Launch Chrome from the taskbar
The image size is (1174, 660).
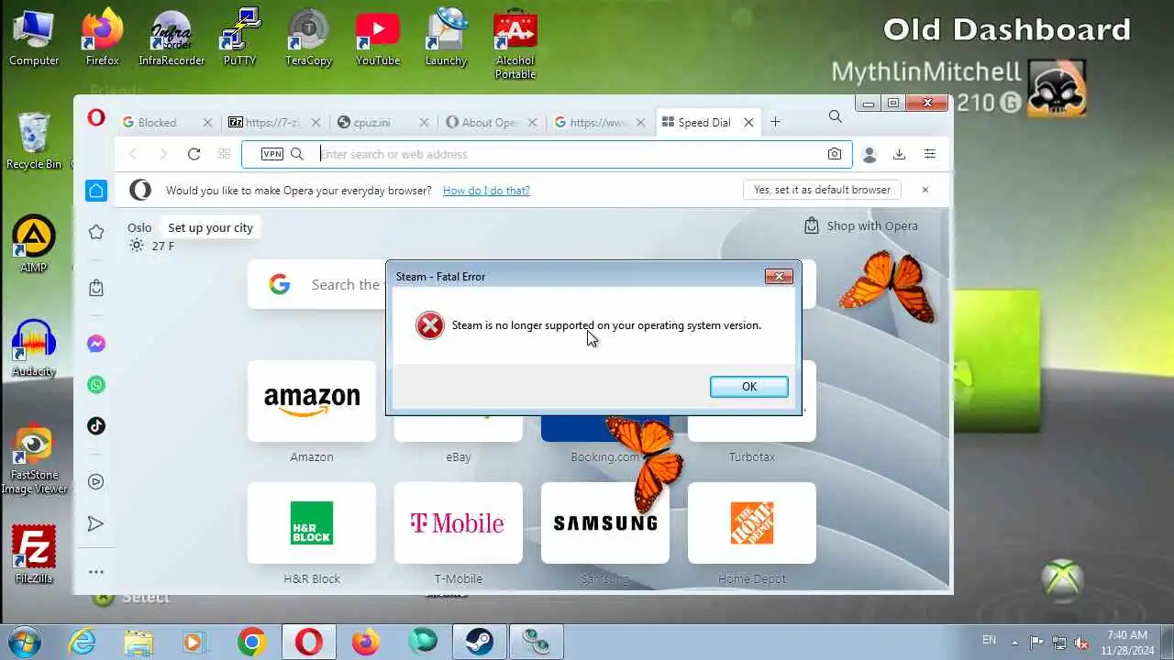click(252, 642)
